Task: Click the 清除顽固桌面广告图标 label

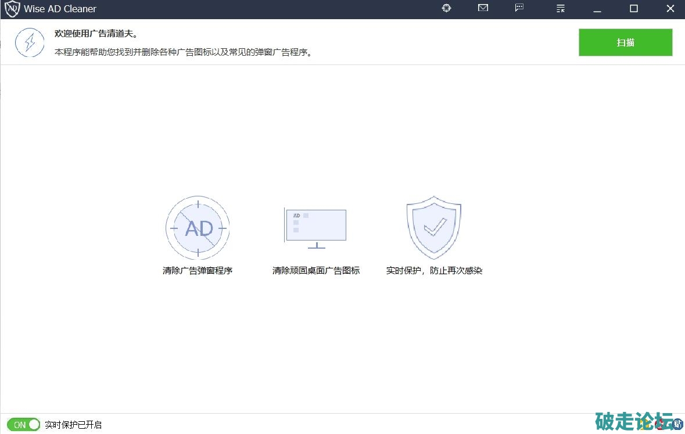Action: pos(316,271)
